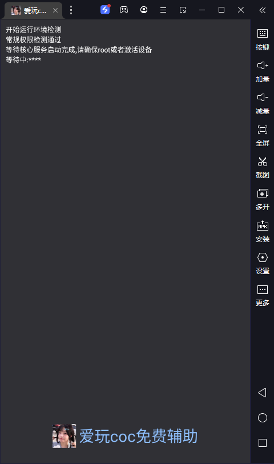Open the blue lightning booster icon

[x=105, y=10]
